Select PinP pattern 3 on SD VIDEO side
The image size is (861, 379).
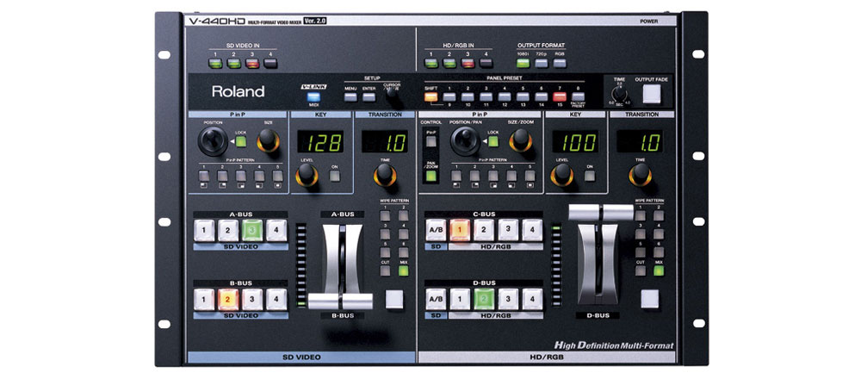[240, 176]
